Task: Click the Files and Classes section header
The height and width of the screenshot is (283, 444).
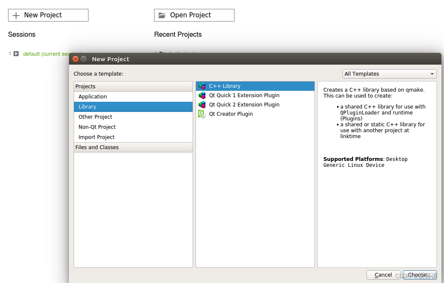Action: pyautogui.click(x=133, y=147)
